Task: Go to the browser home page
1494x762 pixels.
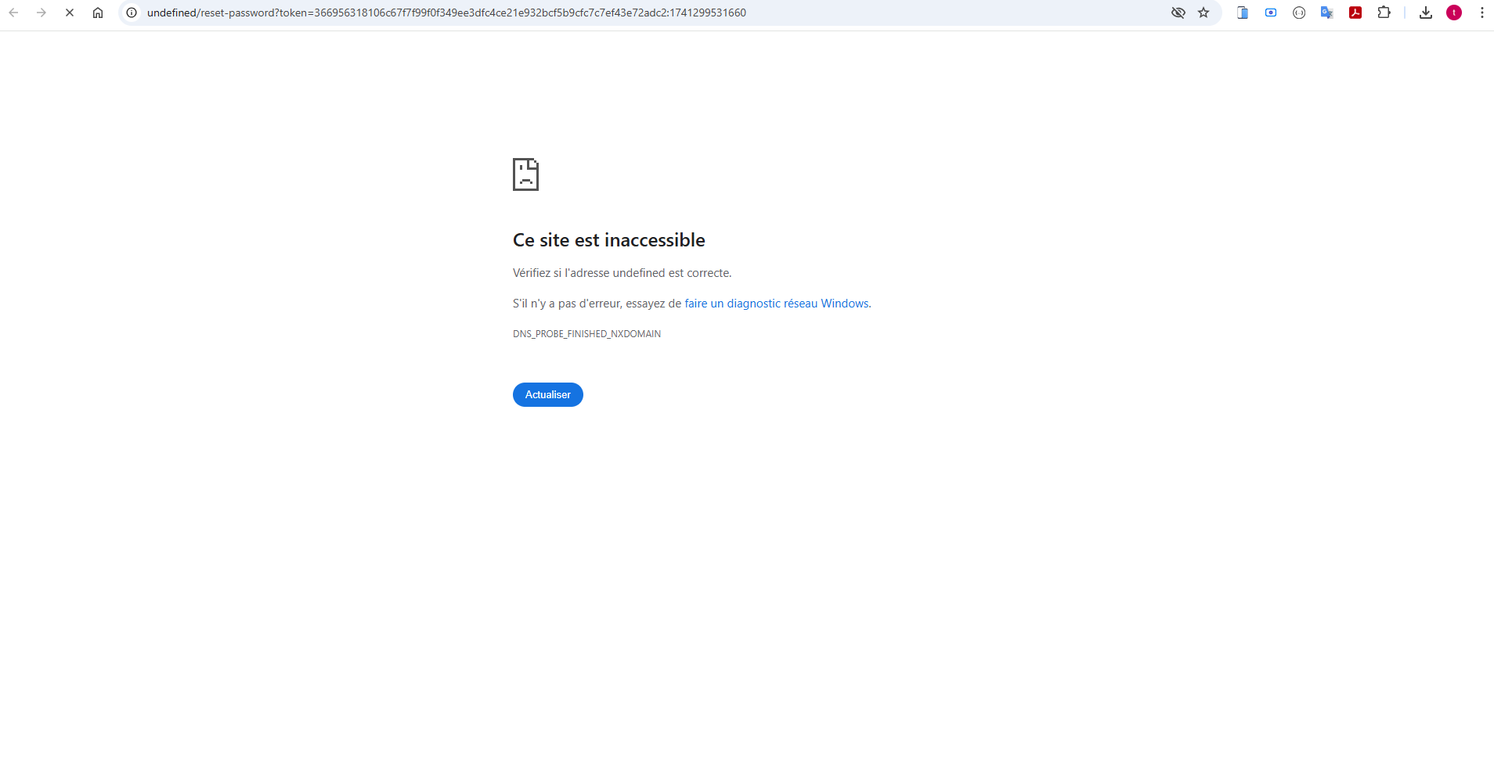Action: click(x=98, y=13)
